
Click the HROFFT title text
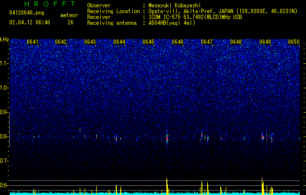[50, 4]
